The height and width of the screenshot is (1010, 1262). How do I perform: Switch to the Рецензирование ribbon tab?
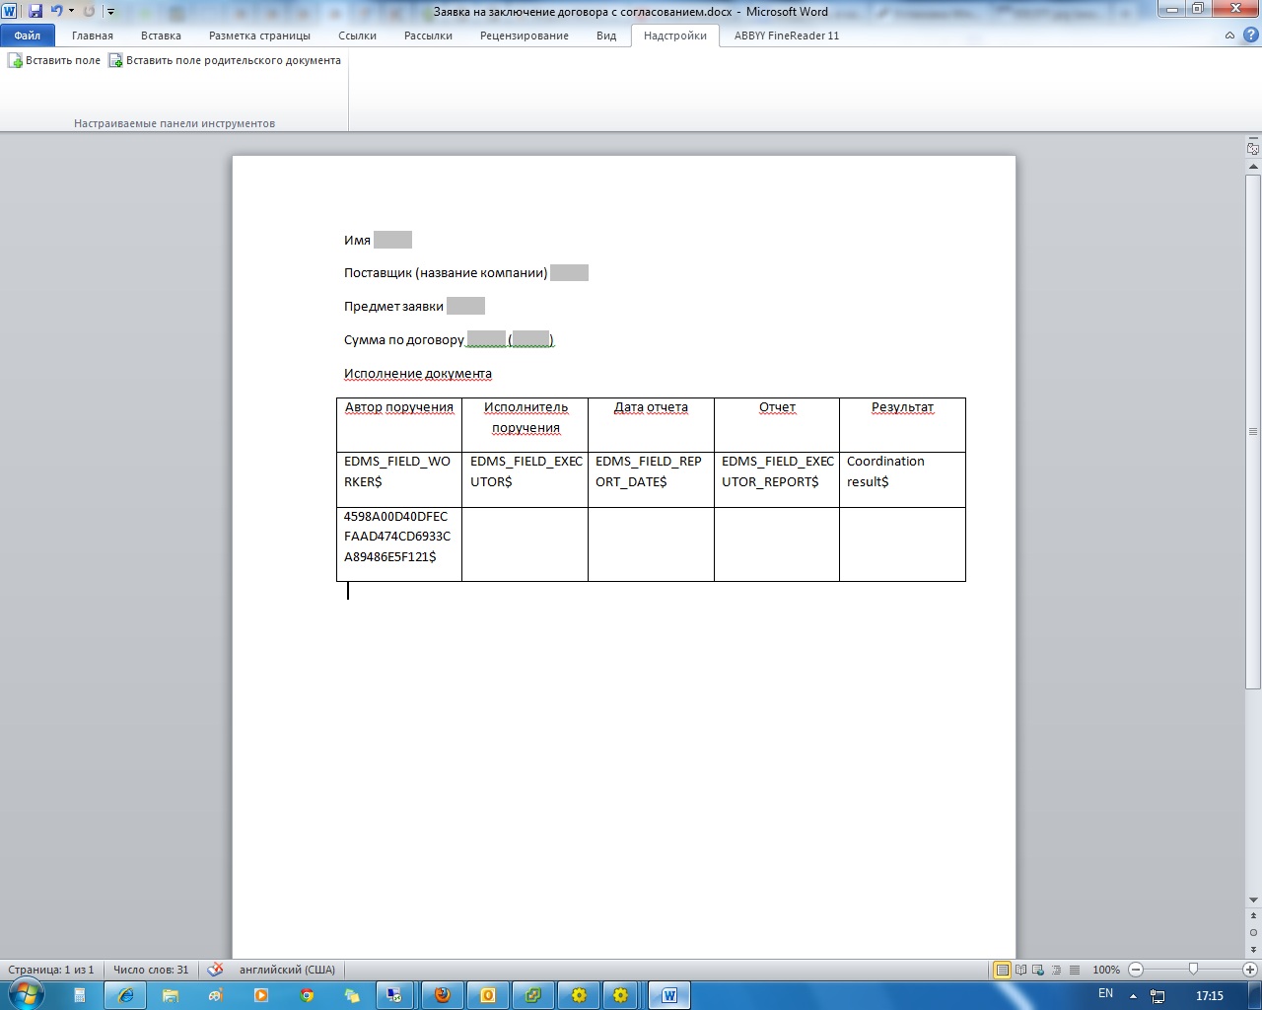coord(524,36)
